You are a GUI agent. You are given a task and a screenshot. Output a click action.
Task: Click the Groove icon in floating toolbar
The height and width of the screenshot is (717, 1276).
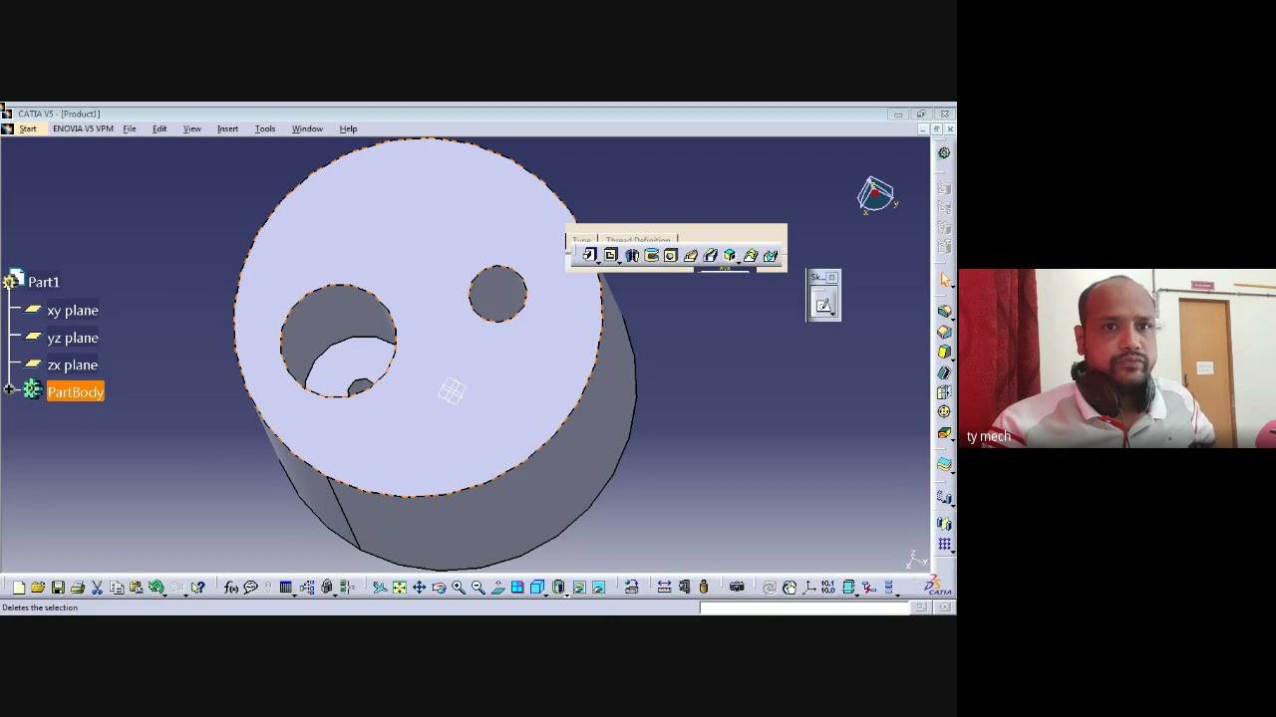click(652, 256)
